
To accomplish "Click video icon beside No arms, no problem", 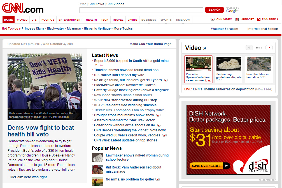I will (158, 179).
